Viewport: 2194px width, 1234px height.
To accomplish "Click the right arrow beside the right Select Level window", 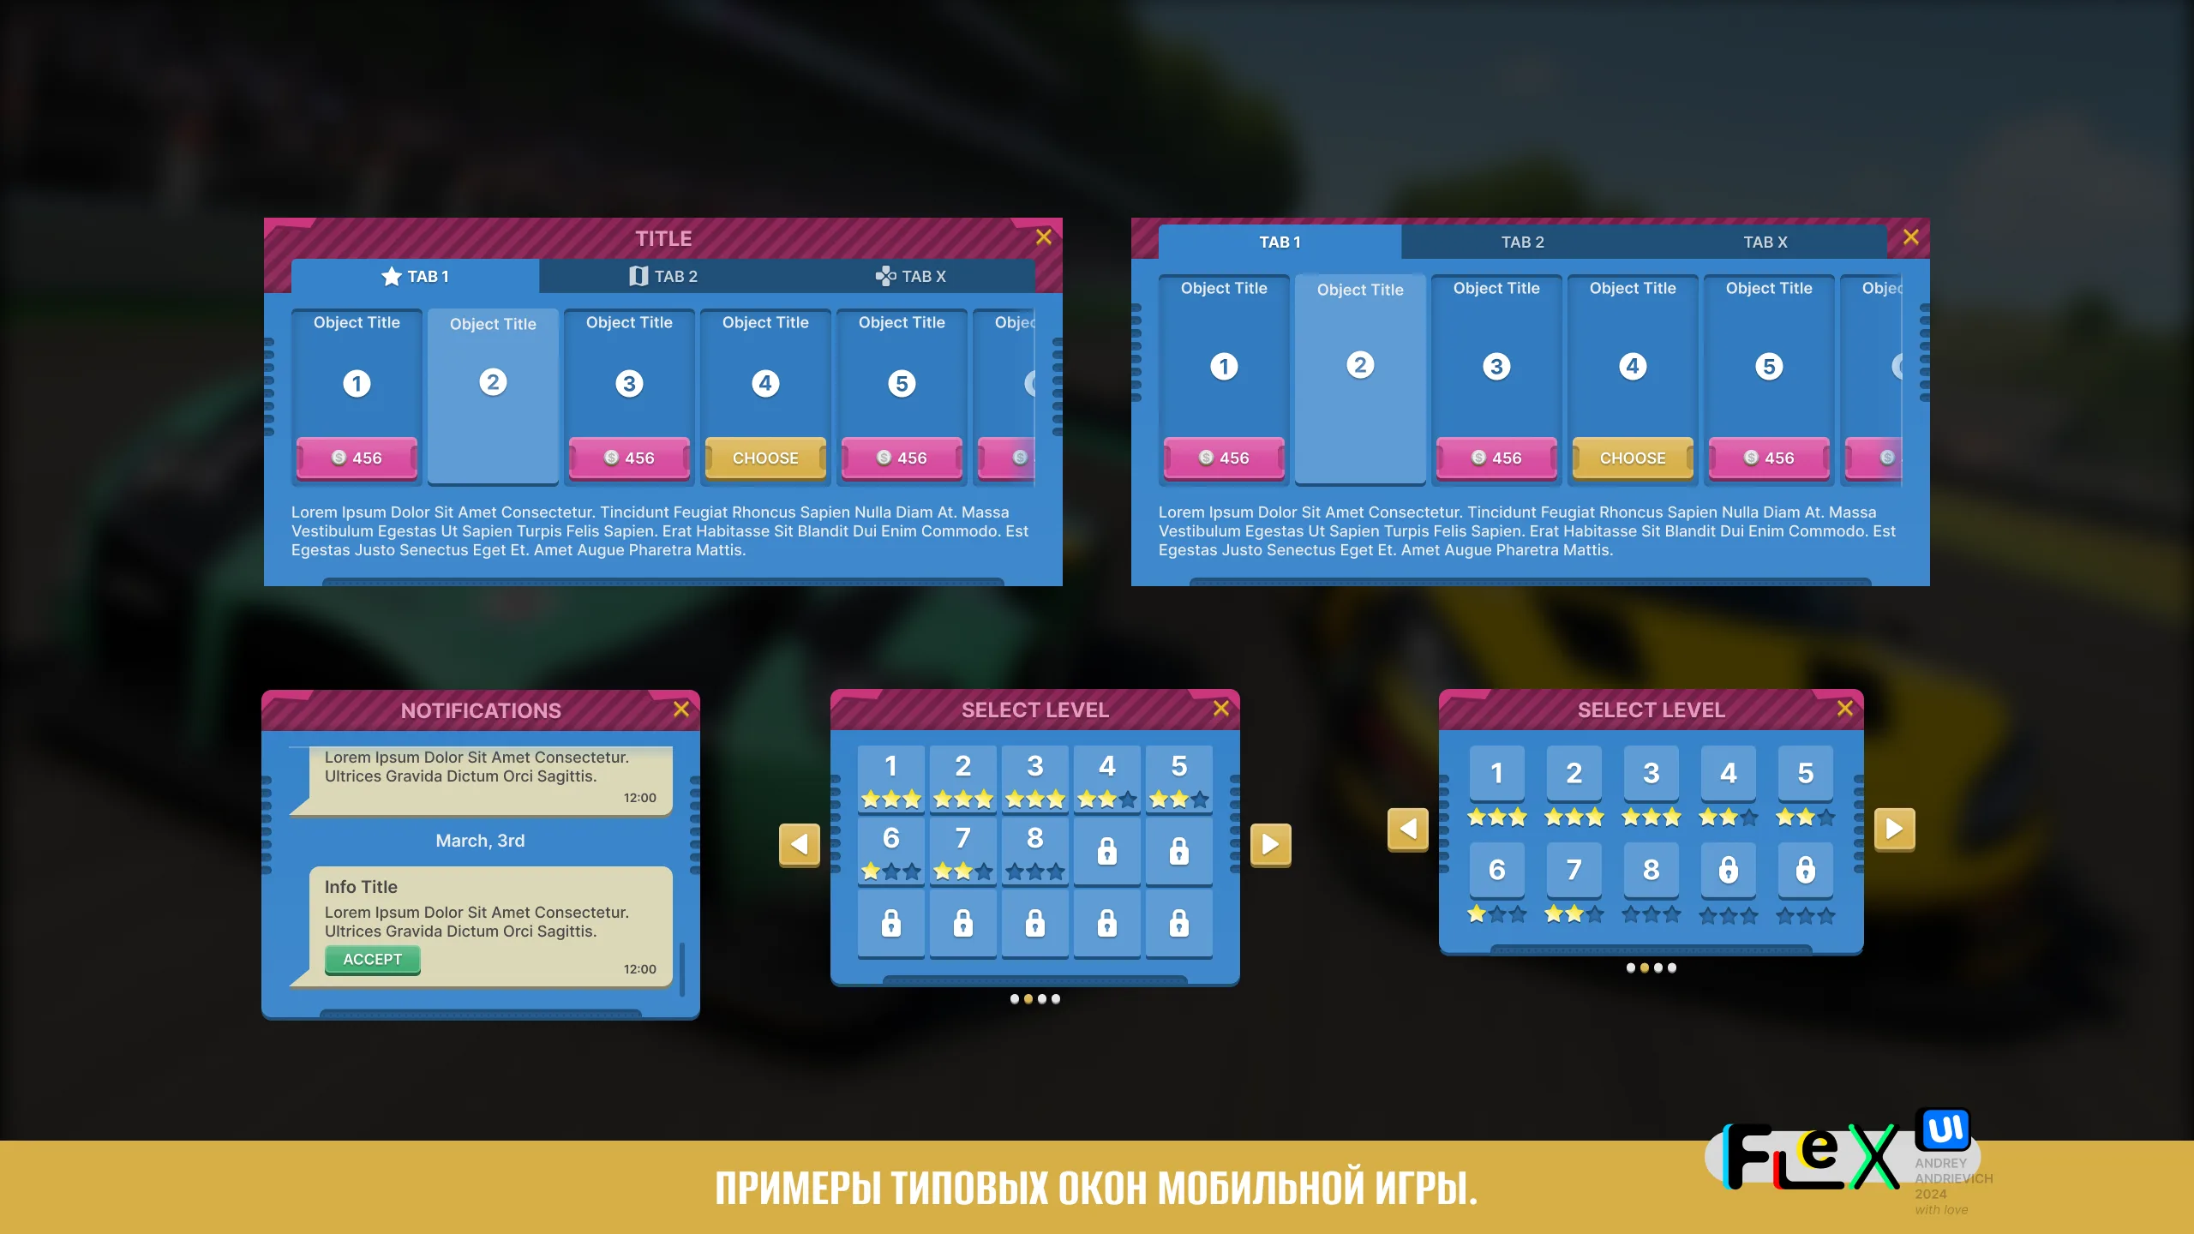I will [1894, 828].
